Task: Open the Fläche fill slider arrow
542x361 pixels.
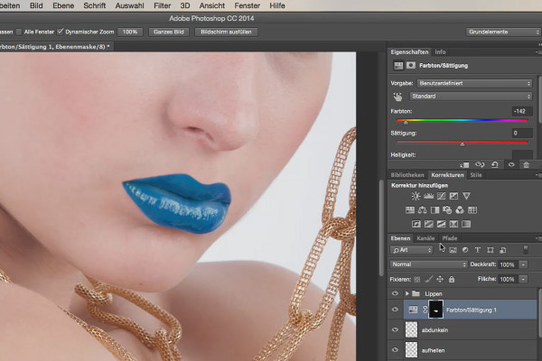Action: pyautogui.click(x=523, y=279)
